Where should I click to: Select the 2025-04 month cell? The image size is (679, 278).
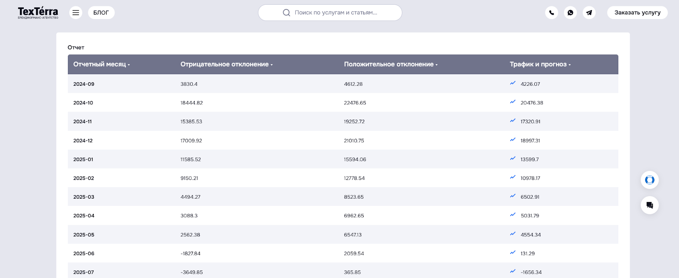click(x=84, y=216)
